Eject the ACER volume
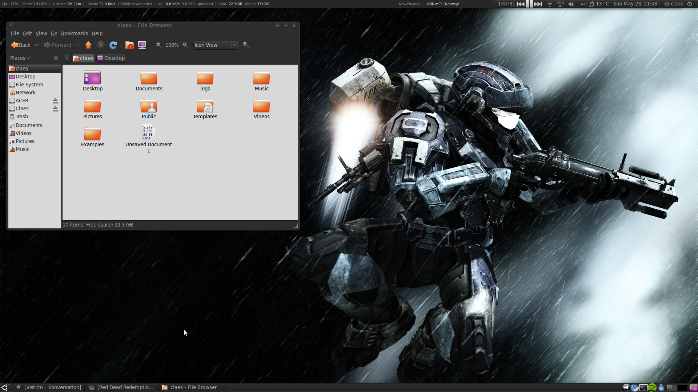The width and height of the screenshot is (698, 392). [x=55, y=101]
